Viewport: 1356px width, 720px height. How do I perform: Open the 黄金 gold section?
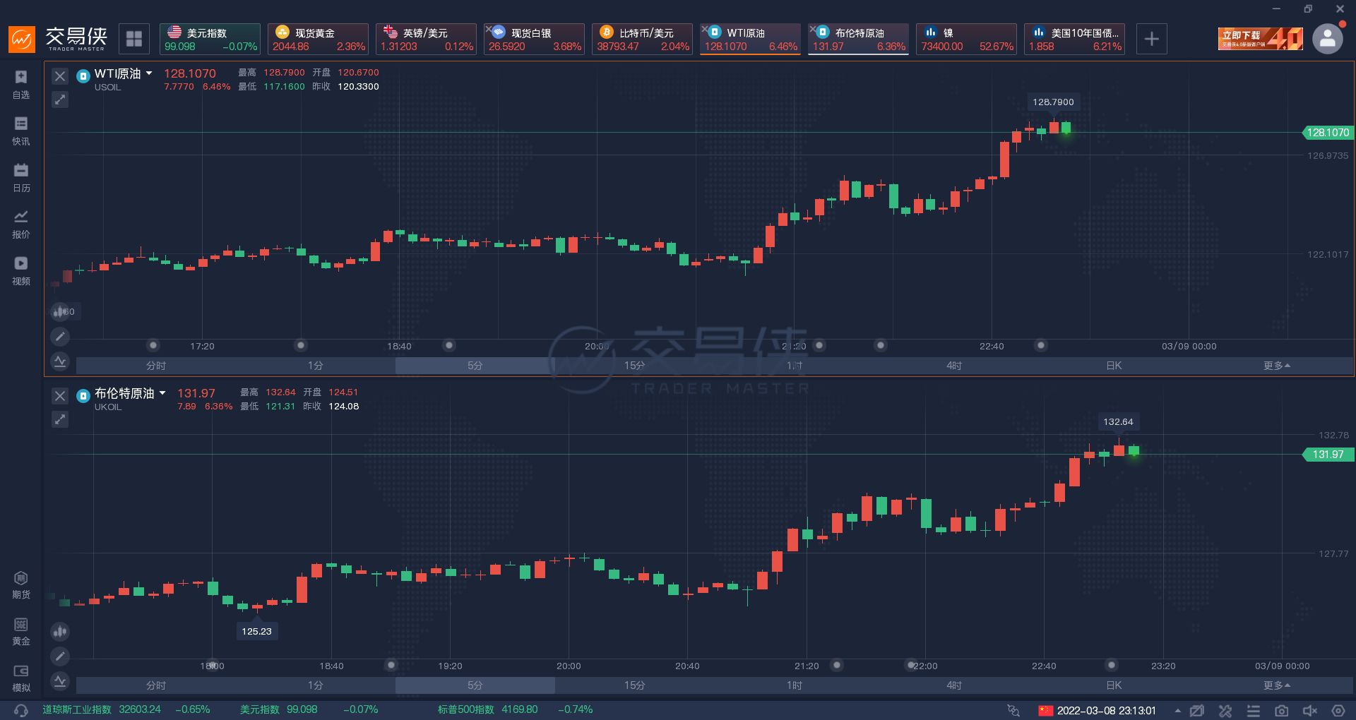pos(21,631)
